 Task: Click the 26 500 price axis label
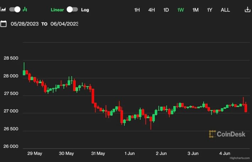point(11,129)
